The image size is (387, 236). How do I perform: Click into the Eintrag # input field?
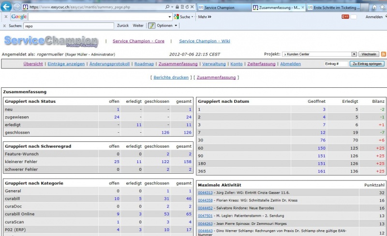tap(336, 64)
